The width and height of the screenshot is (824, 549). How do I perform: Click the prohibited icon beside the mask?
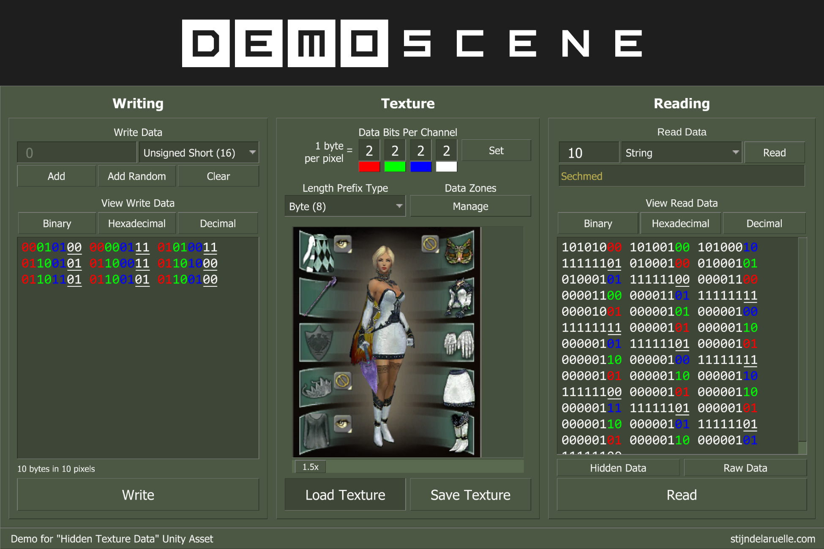430,244
